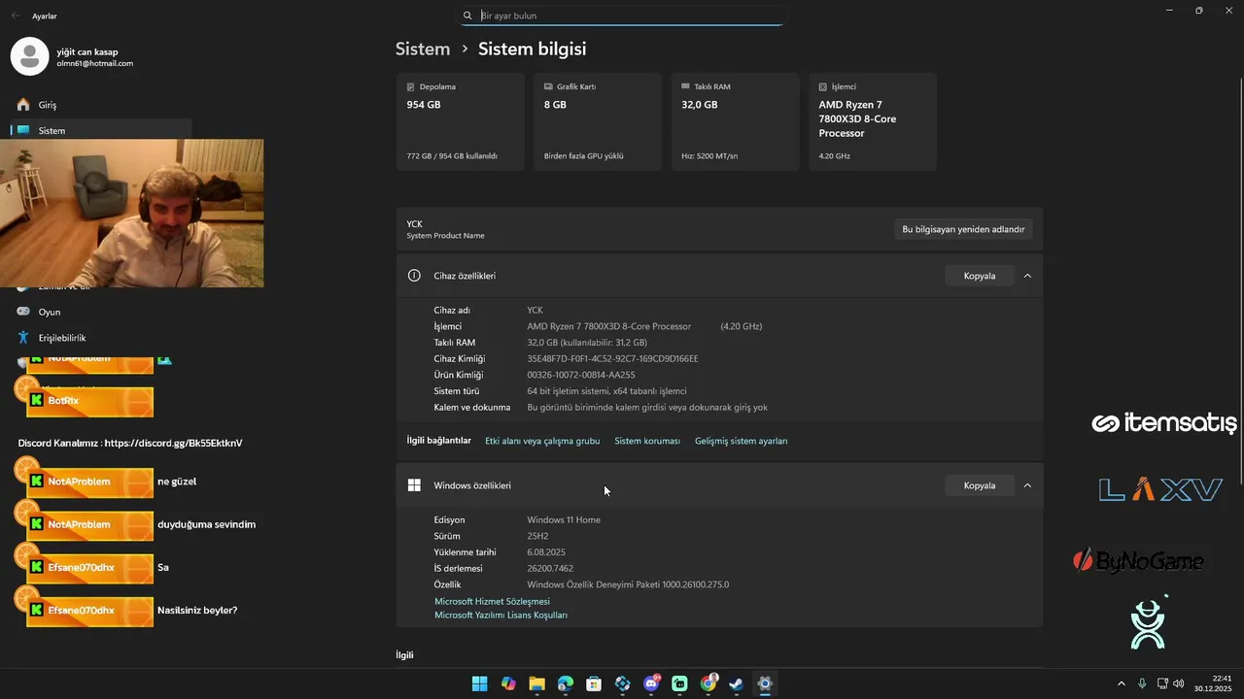Collapse the Windows özellikleri section

(x=1027, y=485)
